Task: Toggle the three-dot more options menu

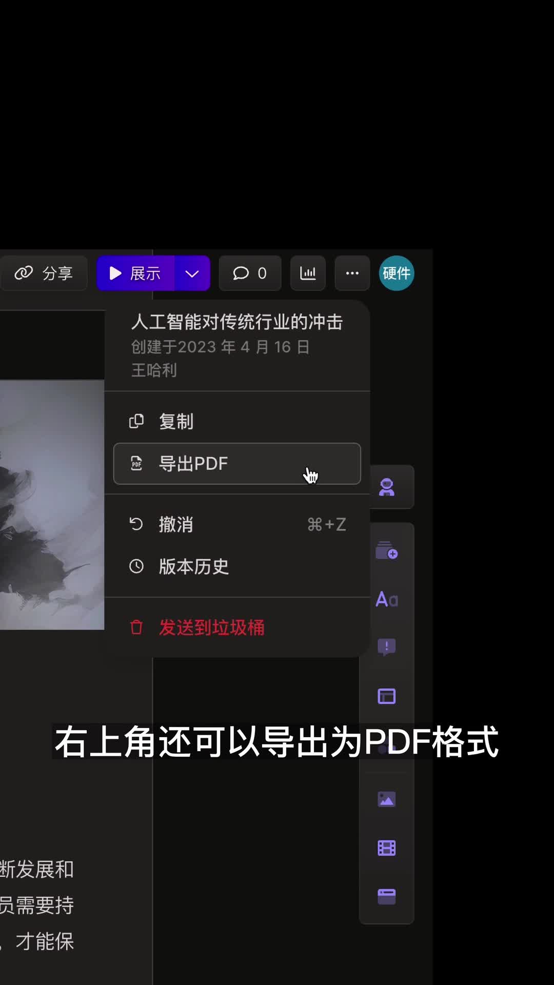Action: pyautogui.click(x=352, y=273)
